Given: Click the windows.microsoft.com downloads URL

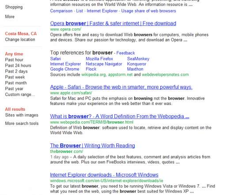Looking at the screenshot, I should [x=106, y=181].
